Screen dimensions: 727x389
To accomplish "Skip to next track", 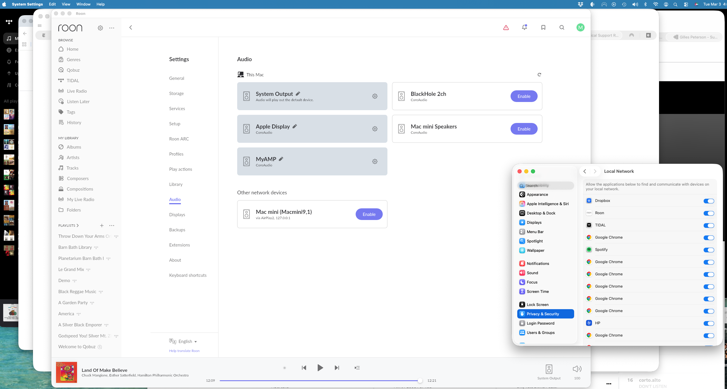I will point(337,368).
